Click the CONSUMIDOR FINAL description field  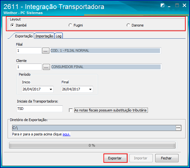(x=106, y=67)
